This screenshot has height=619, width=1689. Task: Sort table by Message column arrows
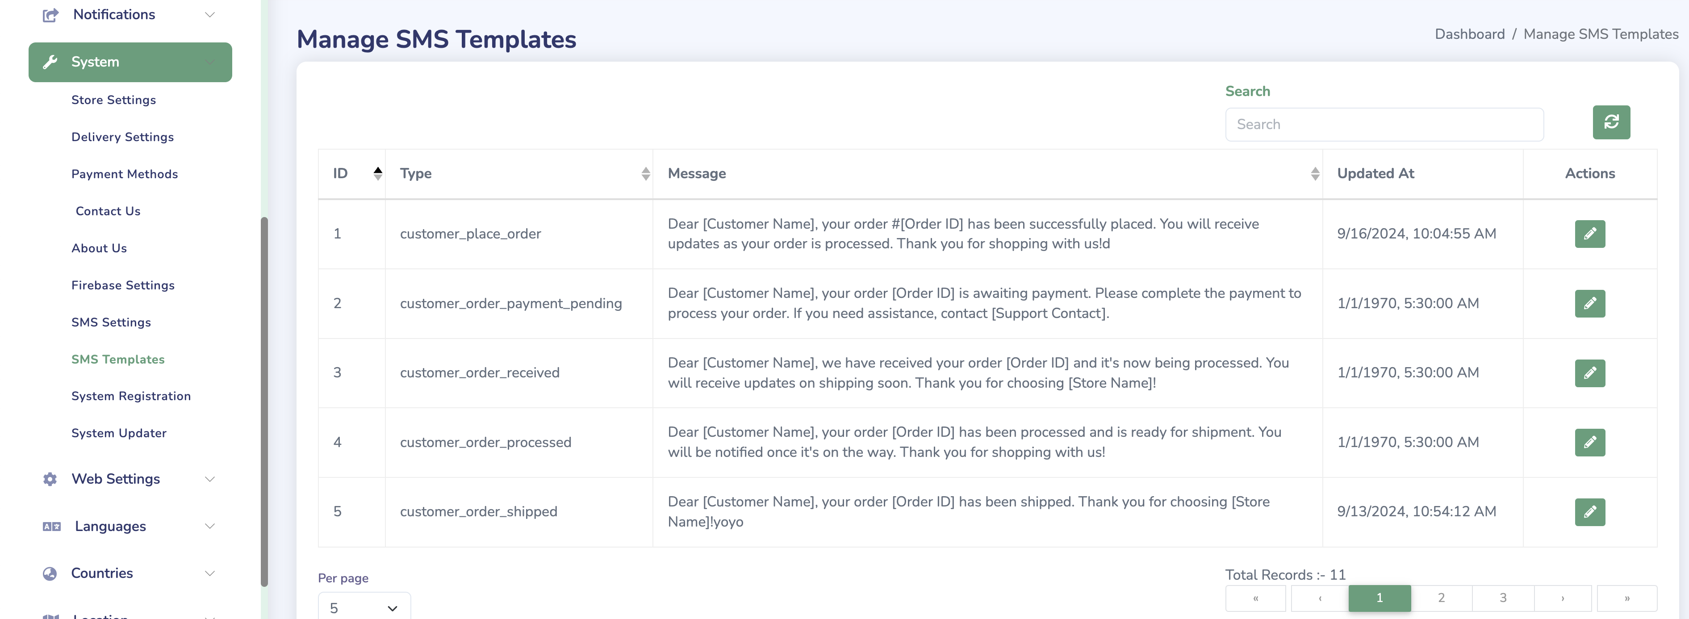1315,173
